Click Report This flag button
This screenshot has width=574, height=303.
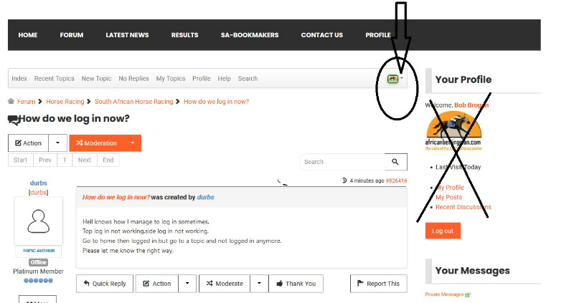(378, 284)
